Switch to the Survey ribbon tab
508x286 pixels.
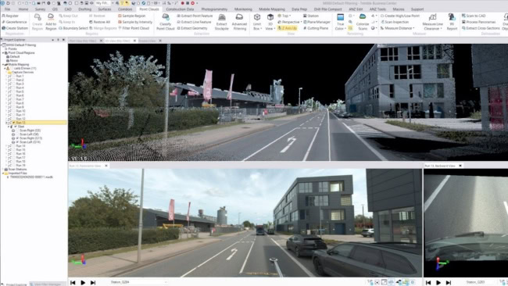click(x=40, y=9)
